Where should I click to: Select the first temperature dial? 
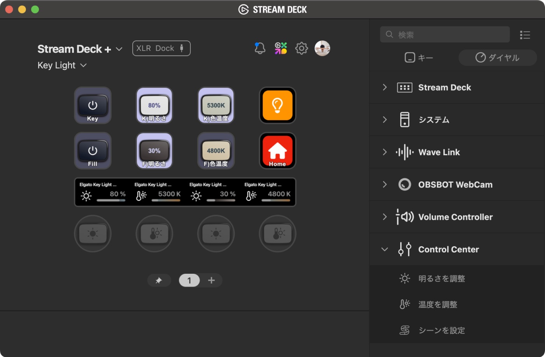click(x=154, y=234)
